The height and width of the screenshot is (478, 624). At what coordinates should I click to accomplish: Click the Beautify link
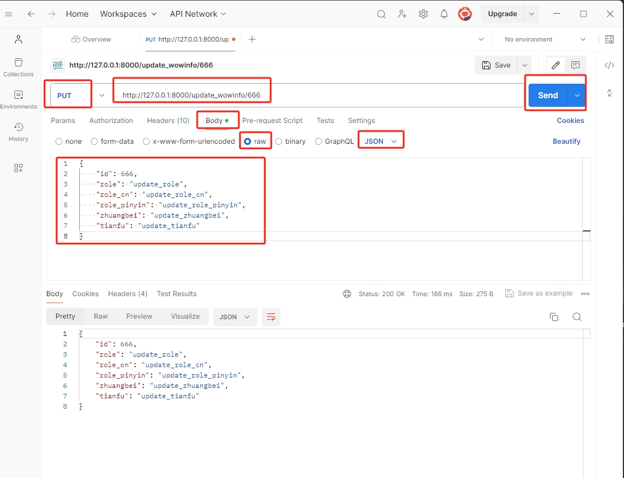point(566,141)
